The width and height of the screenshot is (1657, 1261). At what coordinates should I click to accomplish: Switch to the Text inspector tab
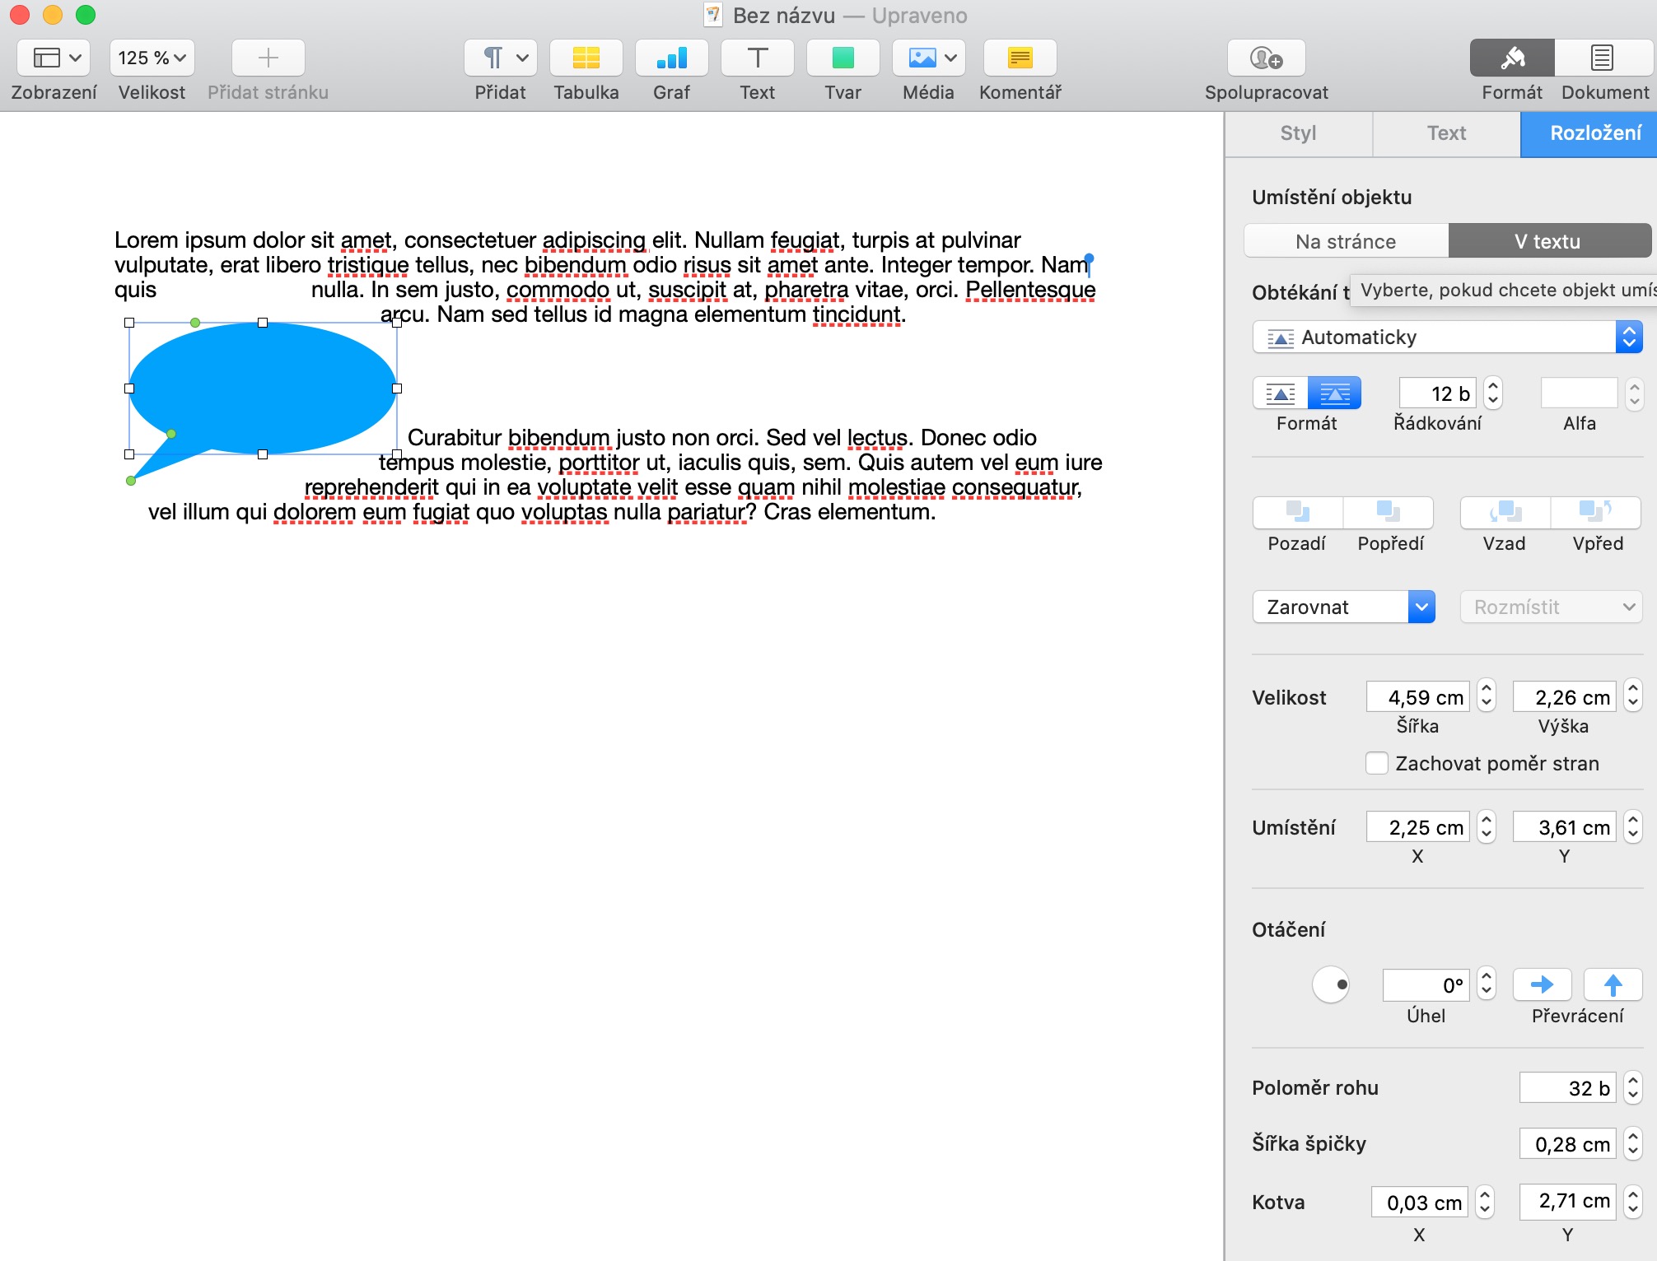[x=1446, y=133]
